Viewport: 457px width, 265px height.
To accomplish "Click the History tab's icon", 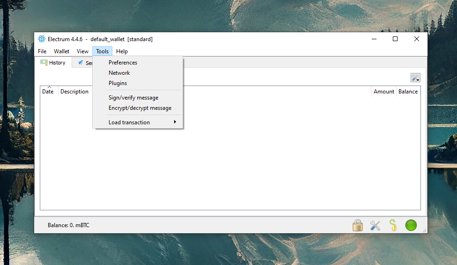I will tap(44, 63).
